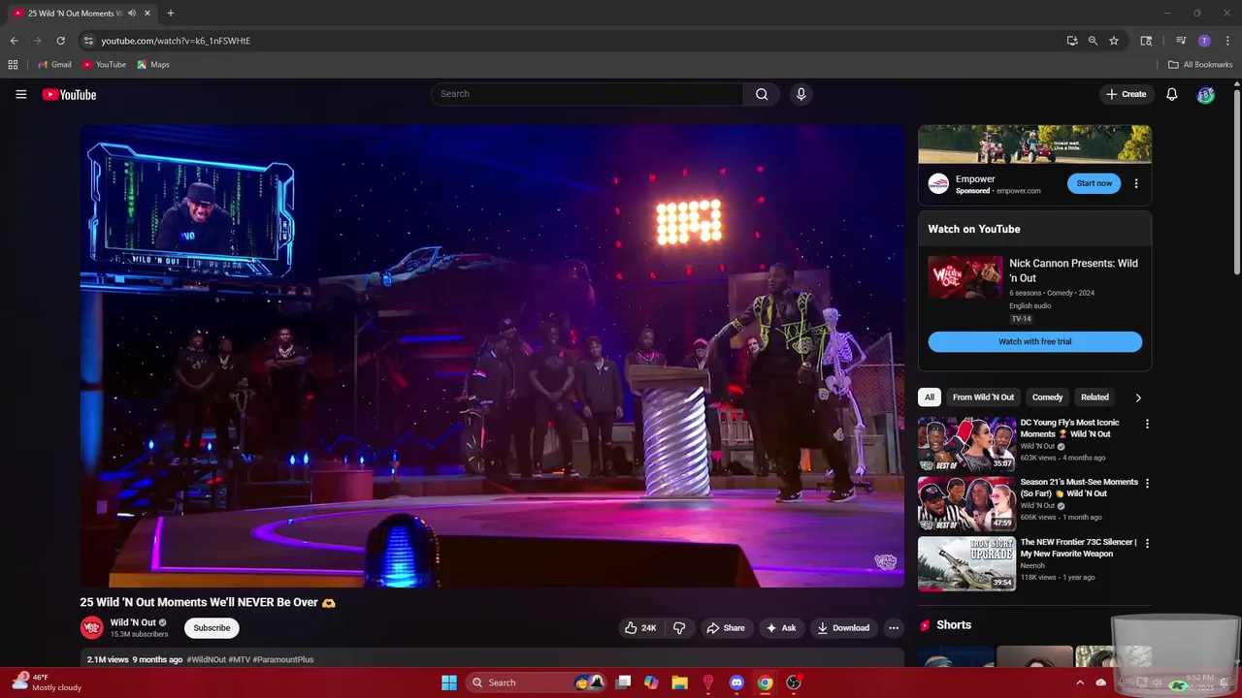Click the page vertical scrollbar
This screenshot has height=698, width=1242.
pos(1236,182)
